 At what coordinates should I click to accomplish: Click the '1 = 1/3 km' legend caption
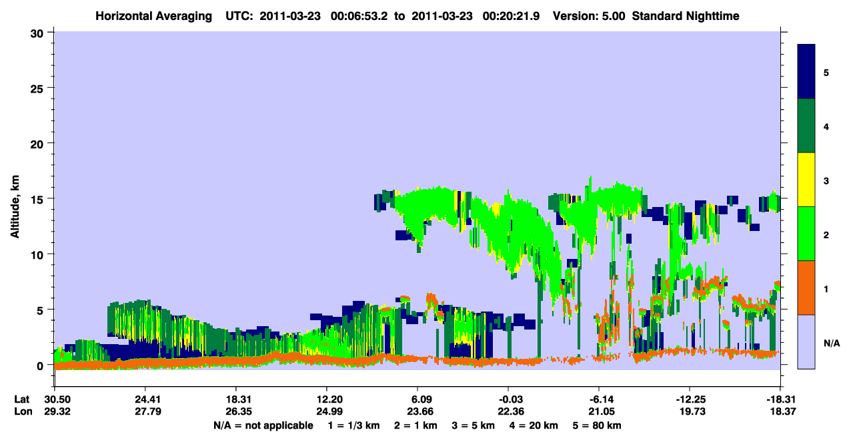(354, 425)
